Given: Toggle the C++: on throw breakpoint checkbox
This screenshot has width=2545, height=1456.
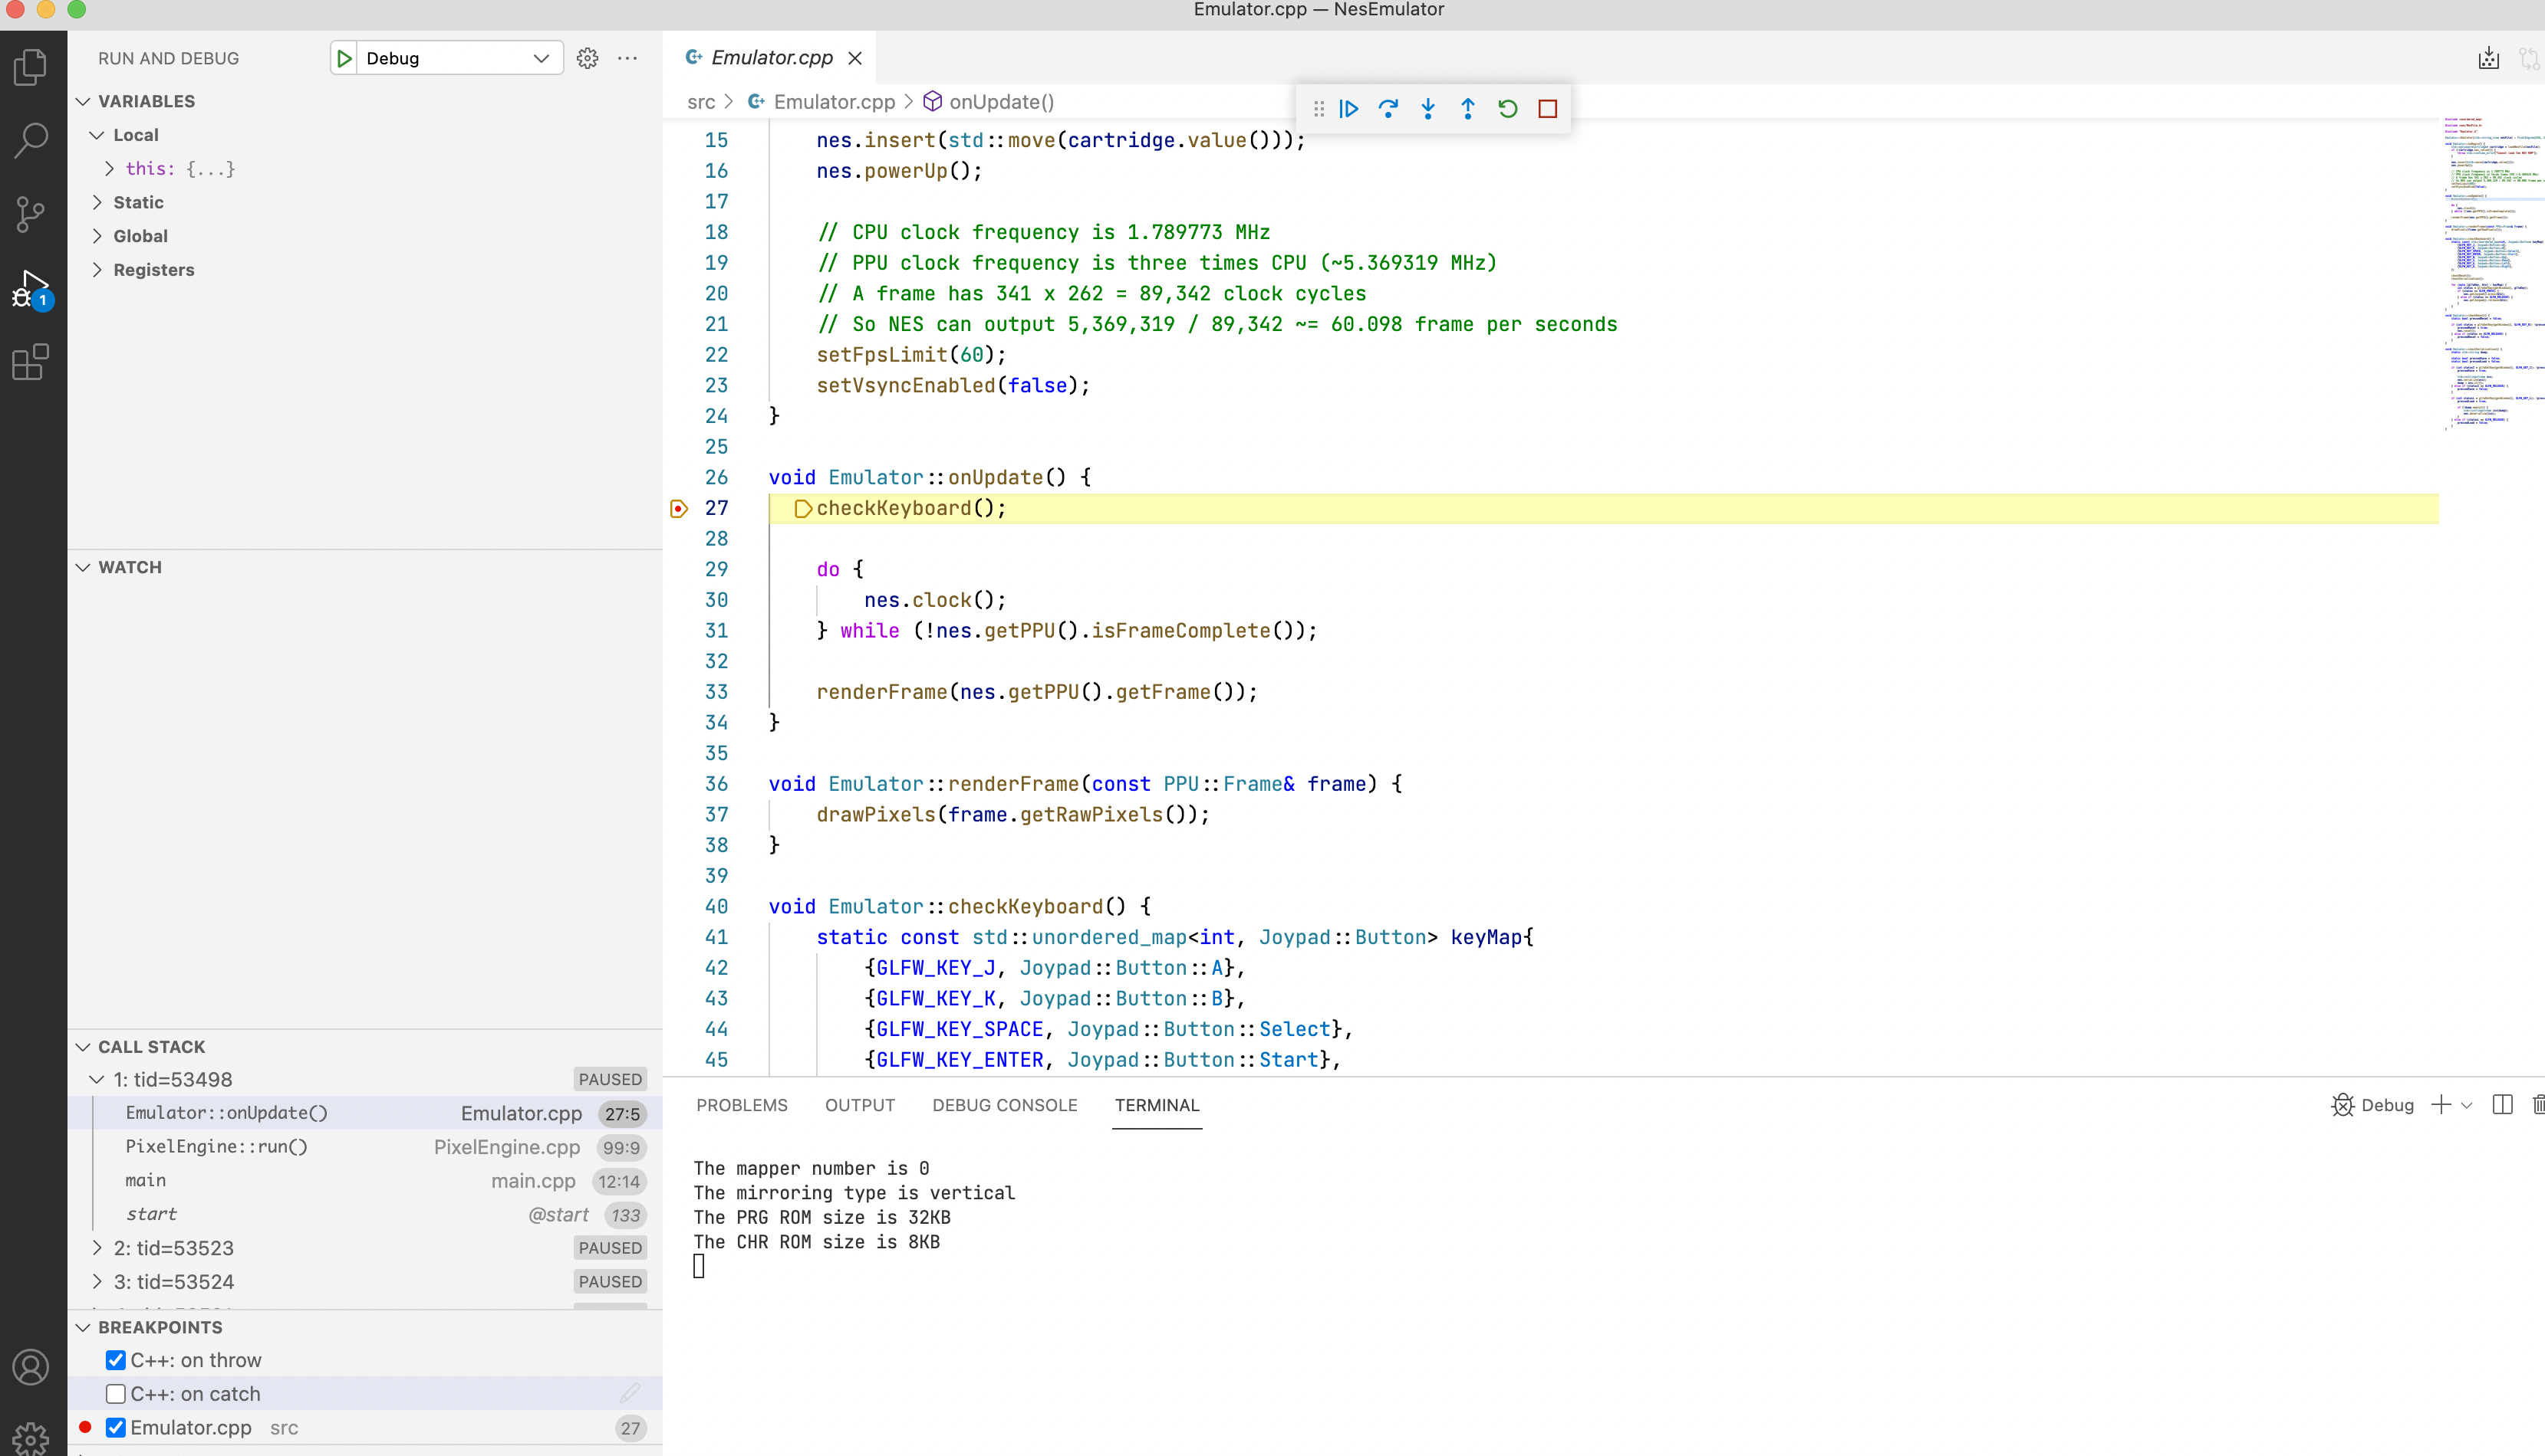Looking at the screenshot, I should 116,1360.
